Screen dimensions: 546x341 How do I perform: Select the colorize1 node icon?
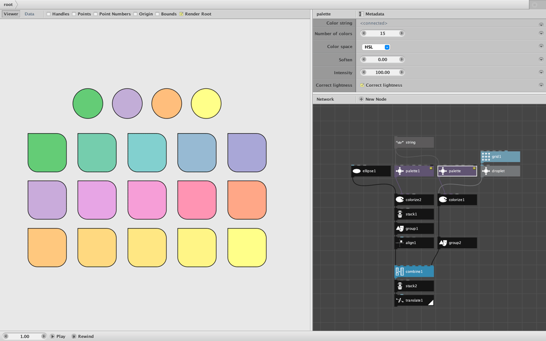pyautogui.click(x=443, y=200)
